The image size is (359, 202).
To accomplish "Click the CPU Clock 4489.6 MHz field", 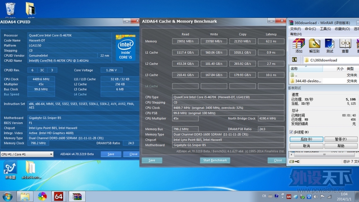I will [x=41, y=79].
